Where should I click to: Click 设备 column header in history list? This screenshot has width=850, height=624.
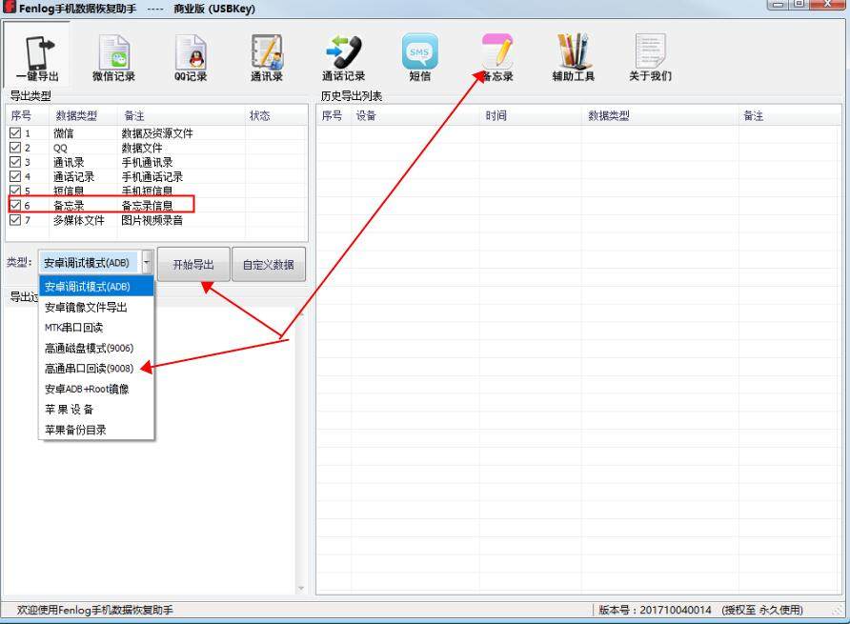pos(415,115)
